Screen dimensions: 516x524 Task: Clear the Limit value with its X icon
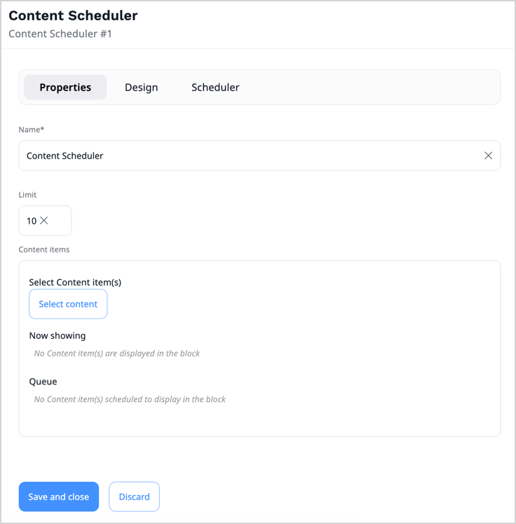(x=44, y=221)
